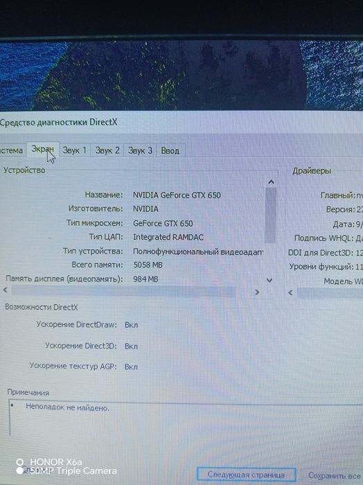Click the device name NVIDIA GeForce GTX 650
Screen dimensions: 363x485
click(177, 195)
